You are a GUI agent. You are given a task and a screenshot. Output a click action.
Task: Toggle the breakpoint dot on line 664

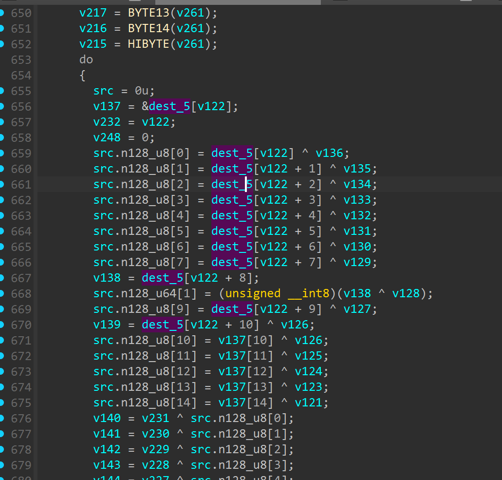1,231
